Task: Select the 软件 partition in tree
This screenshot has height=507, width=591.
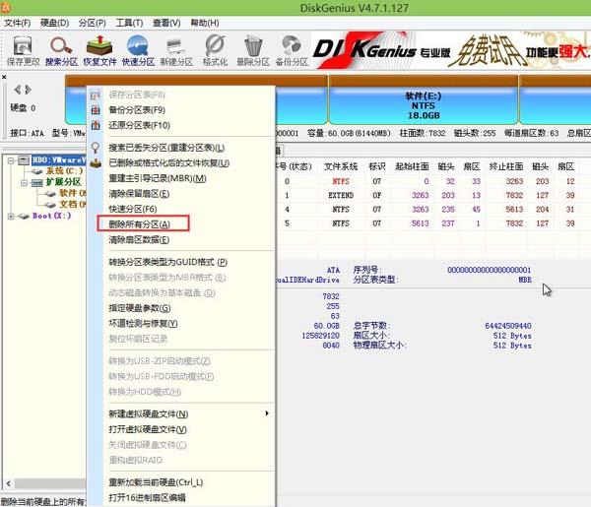Action: click(72, 193)
